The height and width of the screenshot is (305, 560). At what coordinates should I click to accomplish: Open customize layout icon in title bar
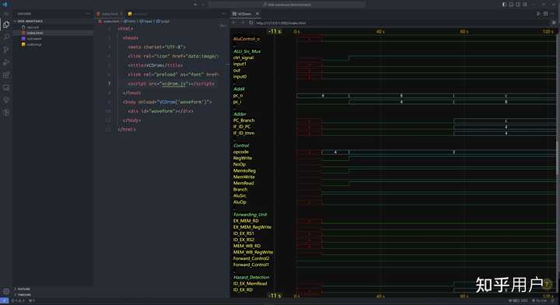coord(525,5)
